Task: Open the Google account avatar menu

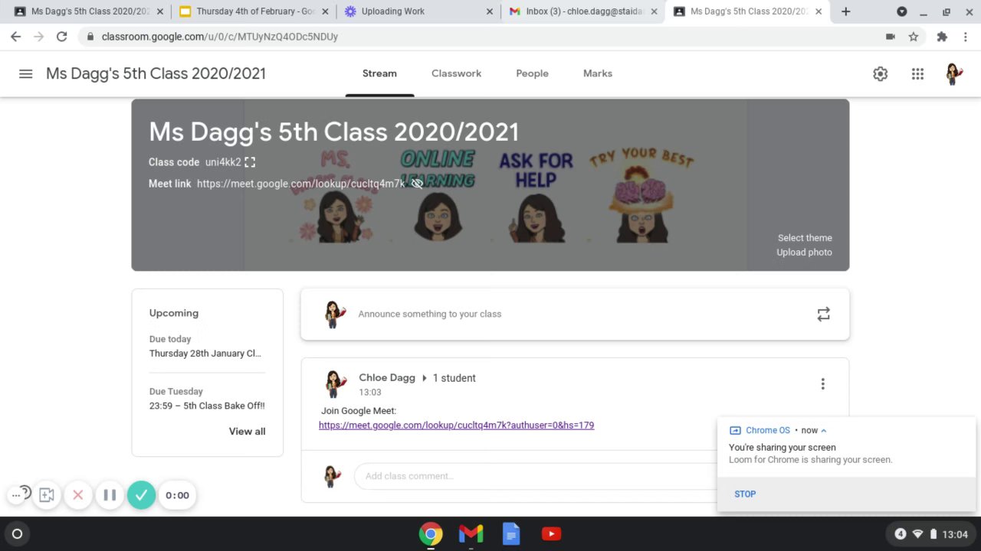Action: coord(954,73)
